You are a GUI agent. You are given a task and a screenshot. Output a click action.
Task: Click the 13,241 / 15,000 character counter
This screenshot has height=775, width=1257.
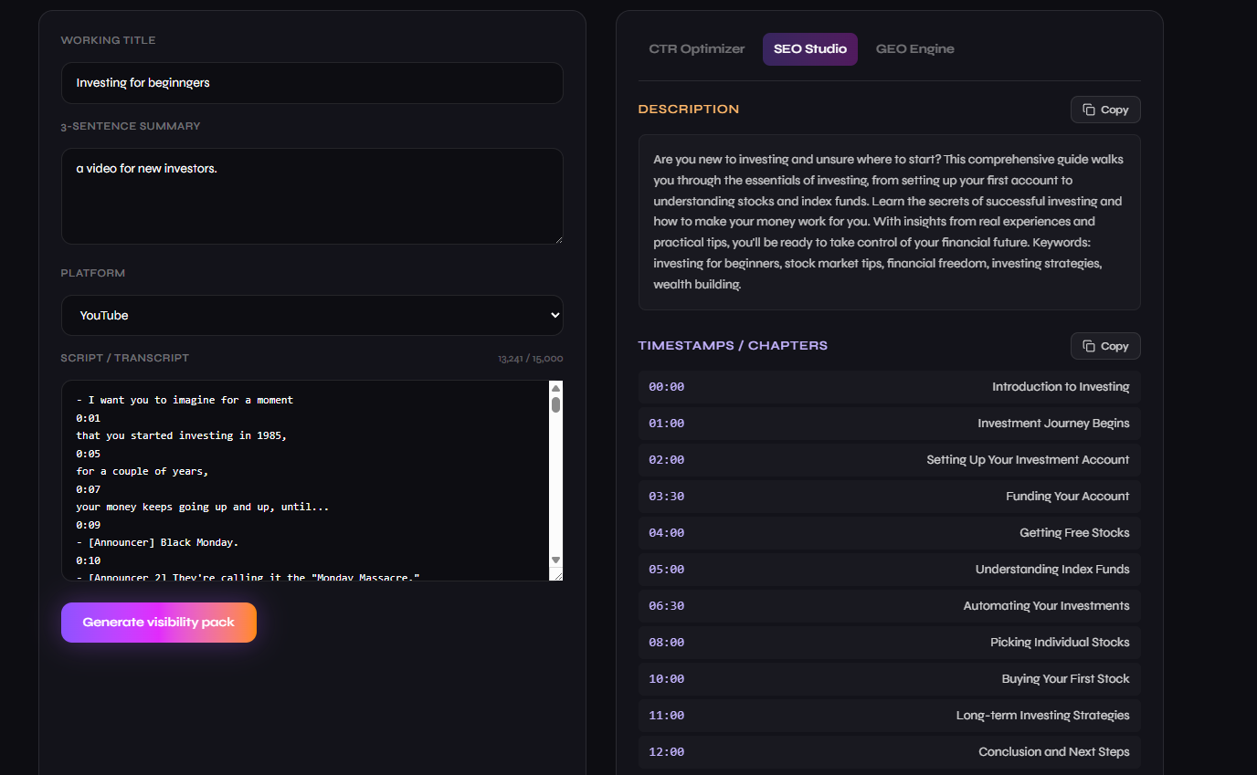[x=530, y=359]
